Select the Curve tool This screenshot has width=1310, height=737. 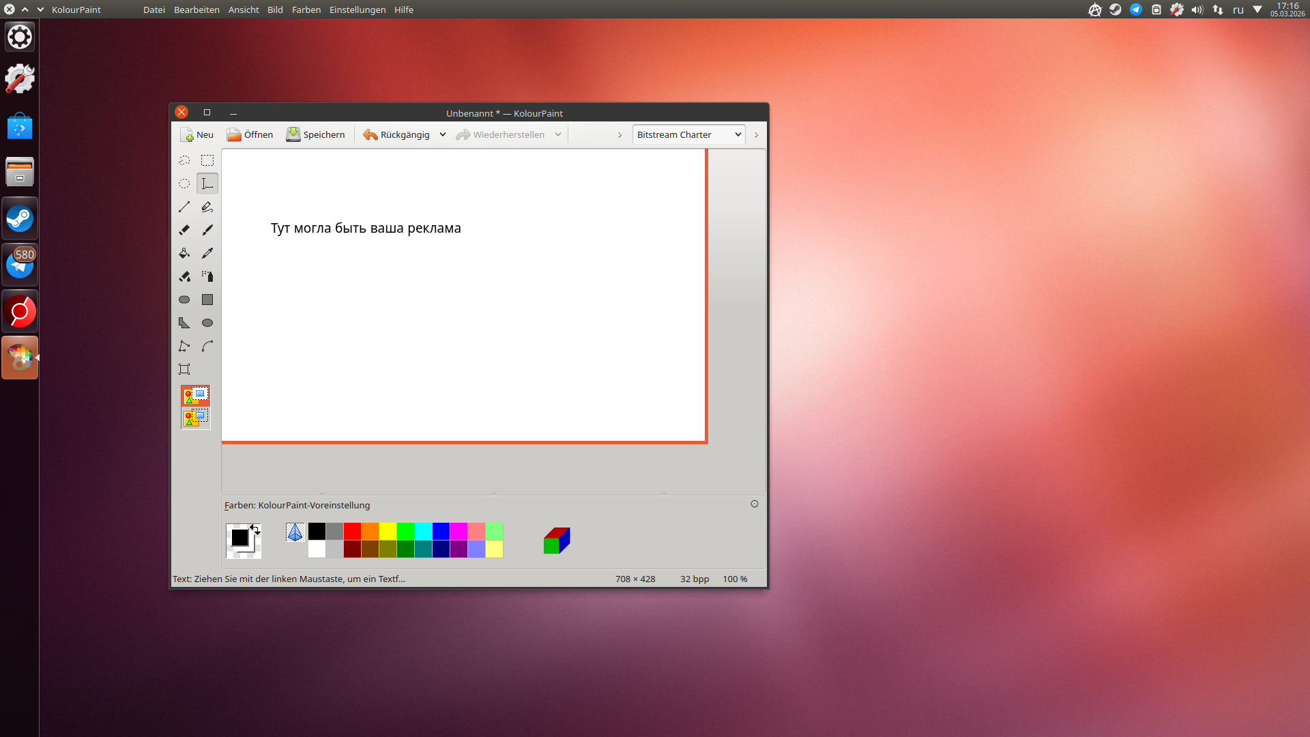[207, 346]
